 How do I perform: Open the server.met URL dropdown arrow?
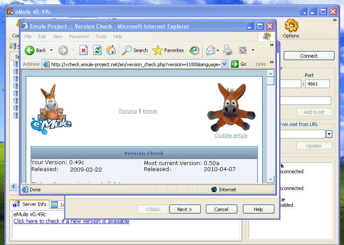(x=329, y=134)
